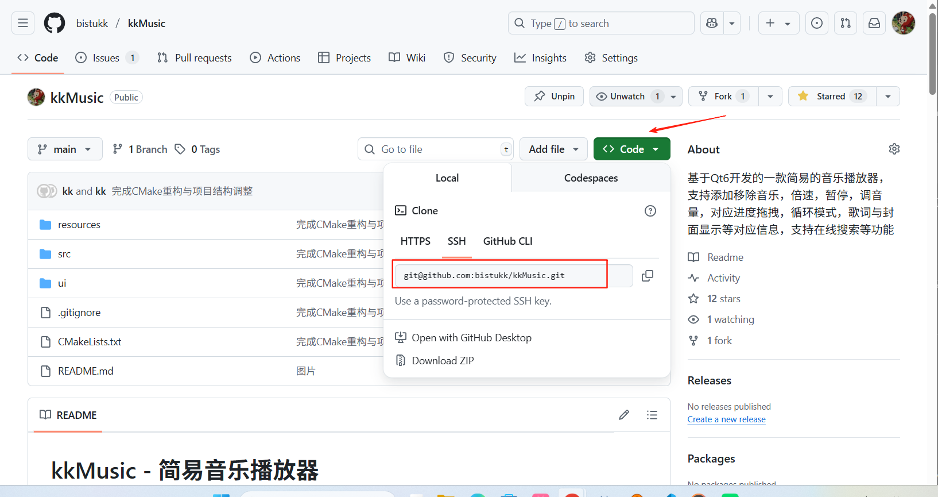View the 1 fork link in About

(x=710, y=341)
